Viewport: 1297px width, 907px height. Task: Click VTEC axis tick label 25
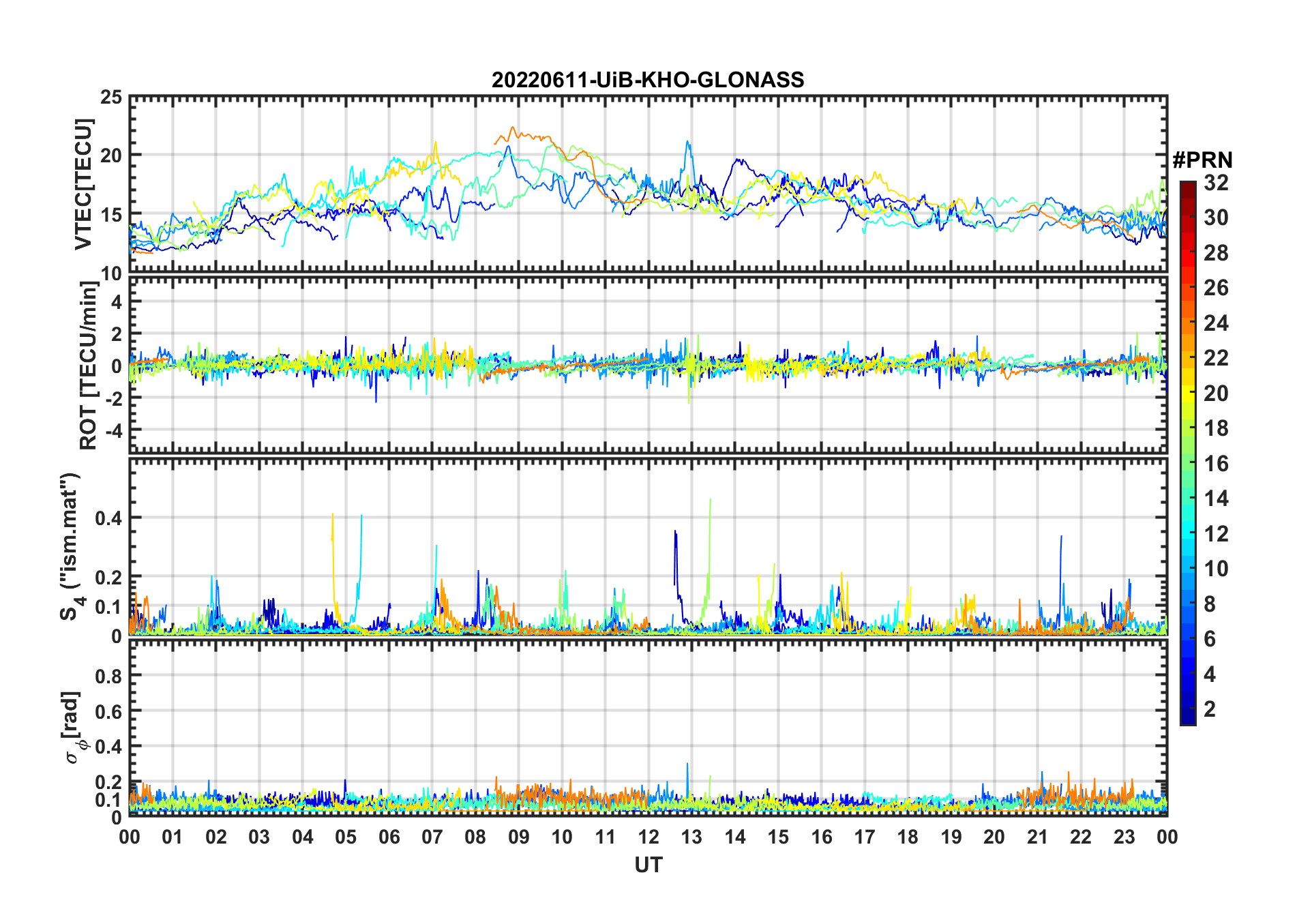[x=111, y=98]
